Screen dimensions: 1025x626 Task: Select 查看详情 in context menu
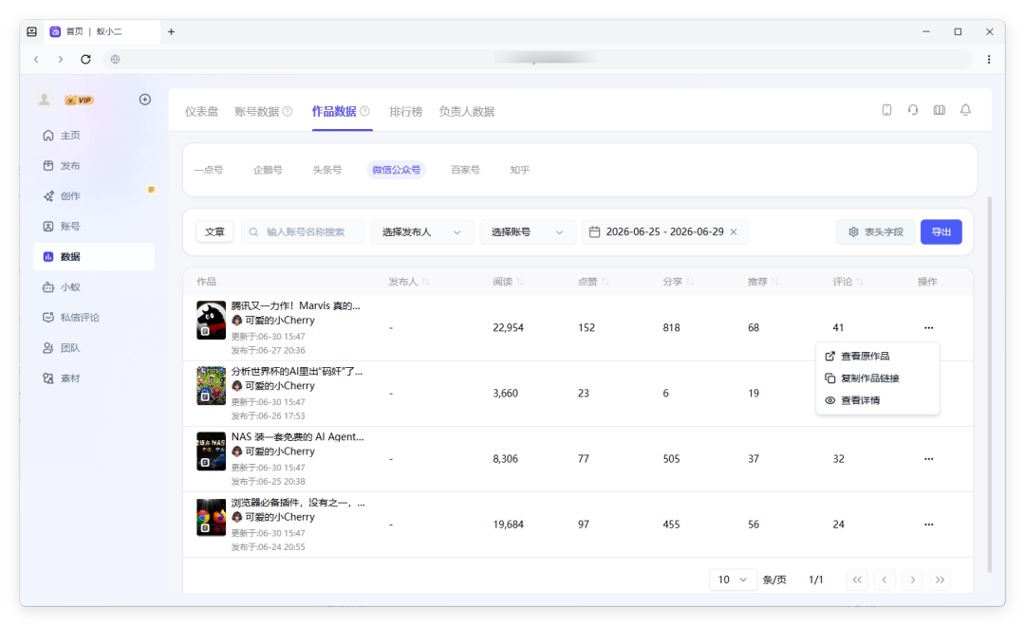[877, 400]
